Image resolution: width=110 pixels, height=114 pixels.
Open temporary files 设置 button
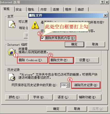pos(87,60)
